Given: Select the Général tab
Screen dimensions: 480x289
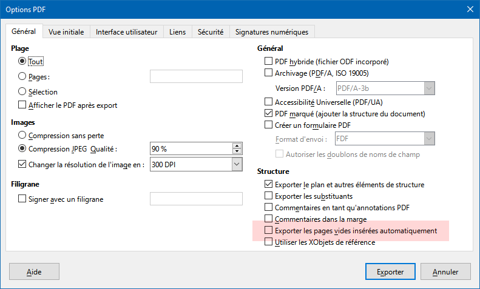Looking at the screenshot, I should [x=24, y=31].
